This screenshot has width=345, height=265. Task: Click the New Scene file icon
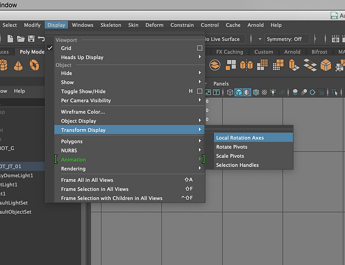[x=10, y=39]
